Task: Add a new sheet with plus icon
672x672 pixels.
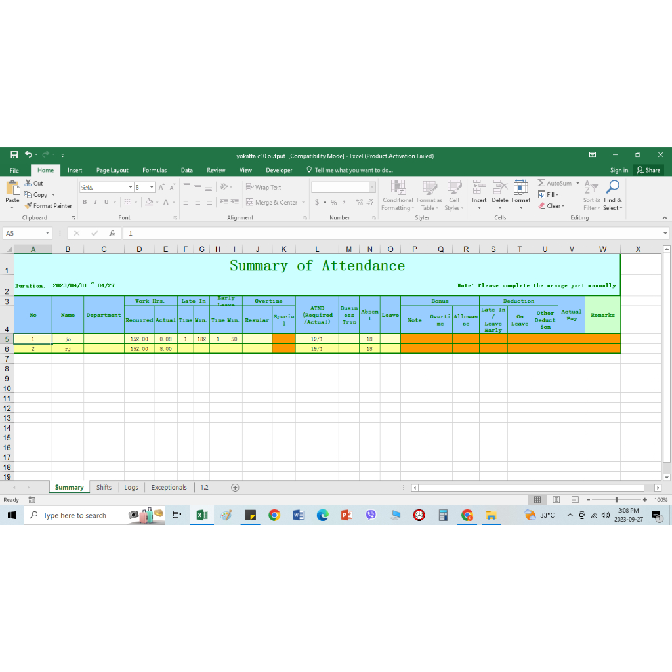Action: pyautogui.click(x=235, y=488)
